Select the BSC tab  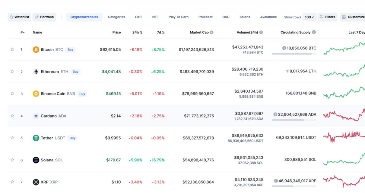coord(226,17)
